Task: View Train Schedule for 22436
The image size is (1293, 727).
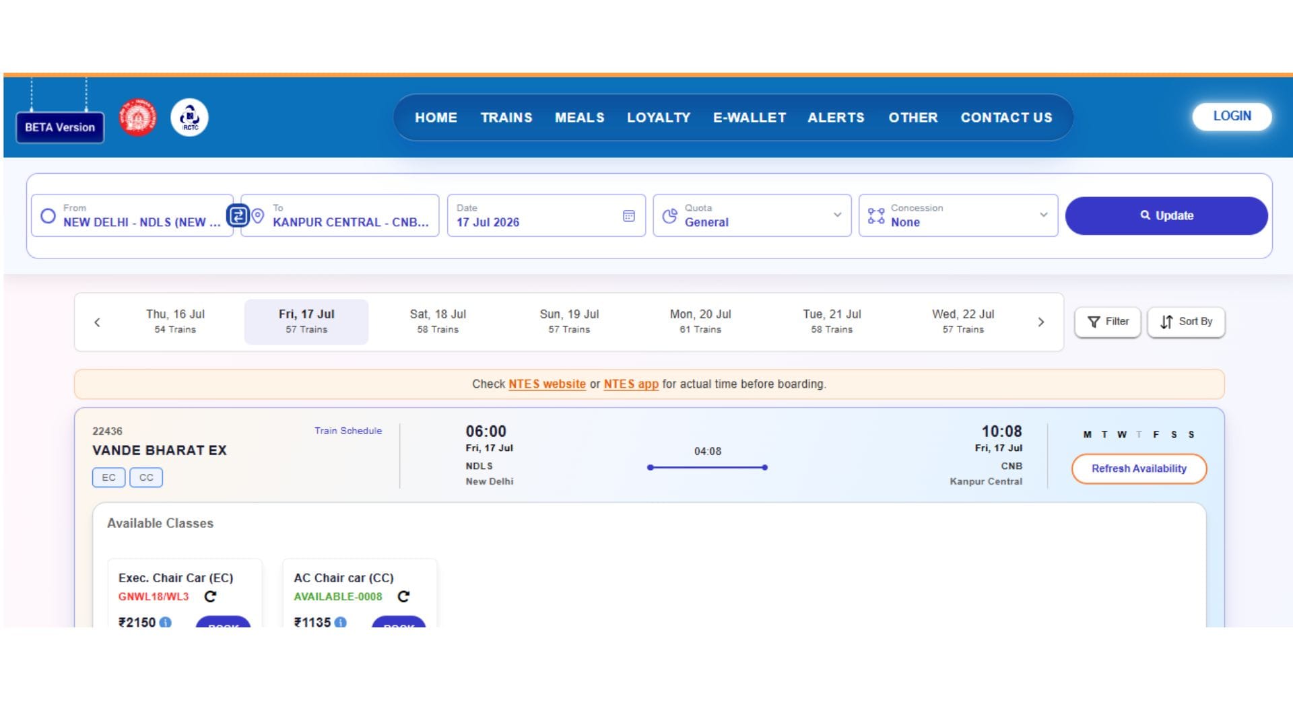Action: point(348,431)
